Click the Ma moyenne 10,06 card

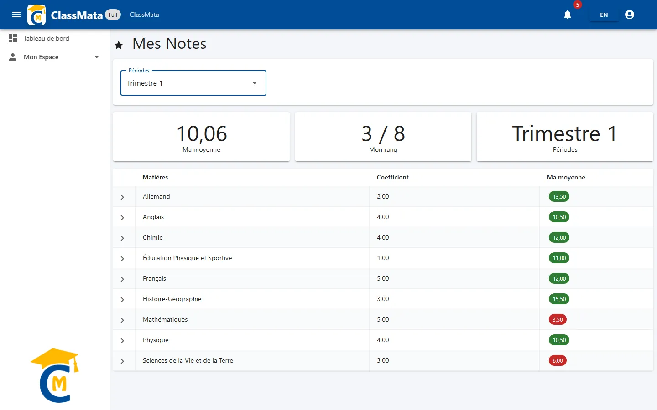201,137
